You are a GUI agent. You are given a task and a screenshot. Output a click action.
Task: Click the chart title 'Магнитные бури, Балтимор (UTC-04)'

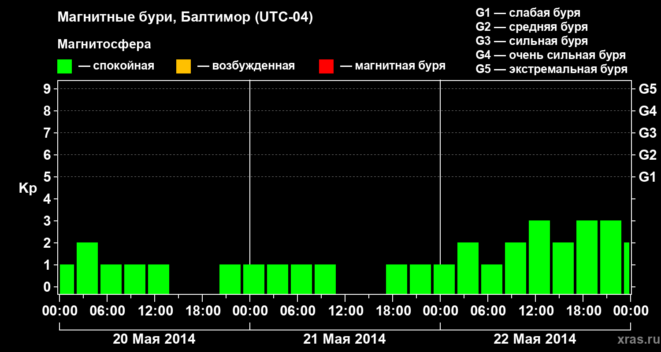(185, 18)
